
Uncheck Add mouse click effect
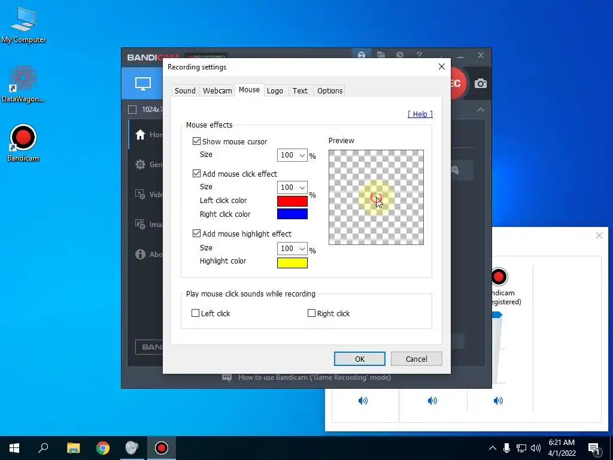click(196, 173)
